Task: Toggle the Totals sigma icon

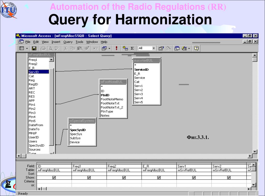Action: point(132,48)
